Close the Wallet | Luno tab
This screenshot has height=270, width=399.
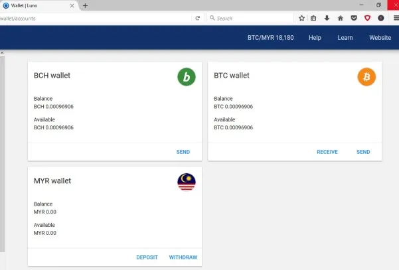[72, 5]
